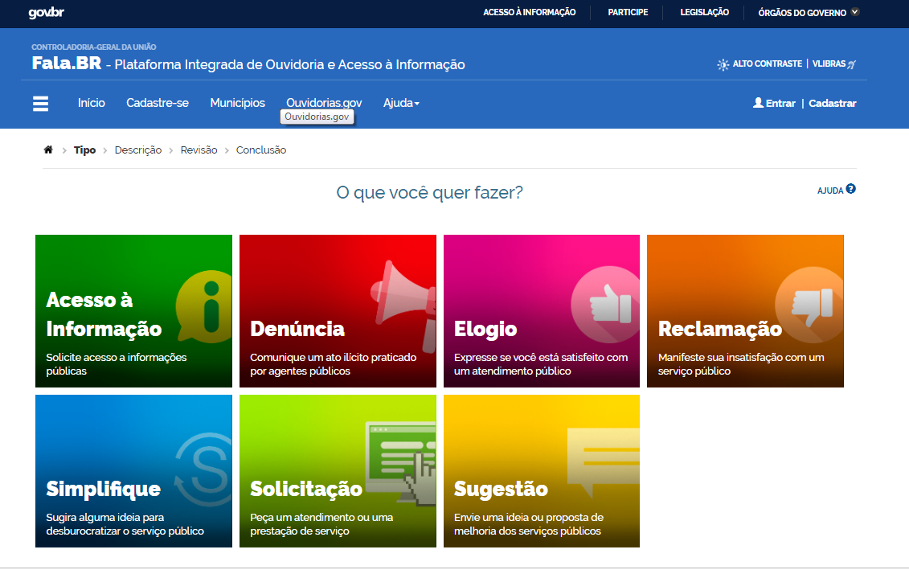This screenshot has height=570, width=909.
Task: Click the VLIBRAS accessibility link
Action: click(829, 64)
